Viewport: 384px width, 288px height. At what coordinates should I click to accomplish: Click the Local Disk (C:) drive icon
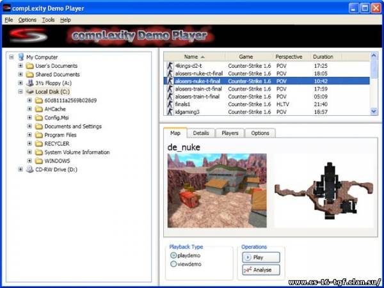coord(29,92)
